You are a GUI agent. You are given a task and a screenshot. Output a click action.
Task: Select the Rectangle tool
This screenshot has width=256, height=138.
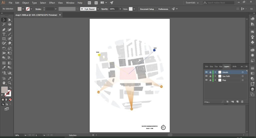click(4, 39)
